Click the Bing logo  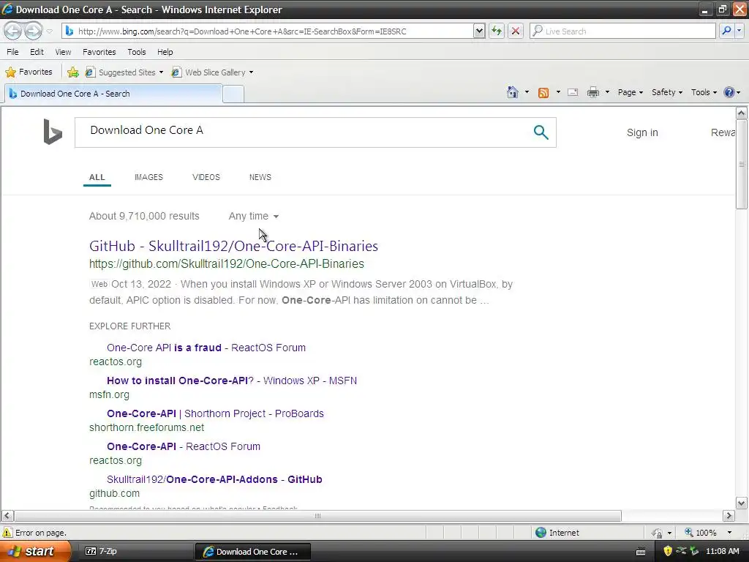click(x=53, y=132)
